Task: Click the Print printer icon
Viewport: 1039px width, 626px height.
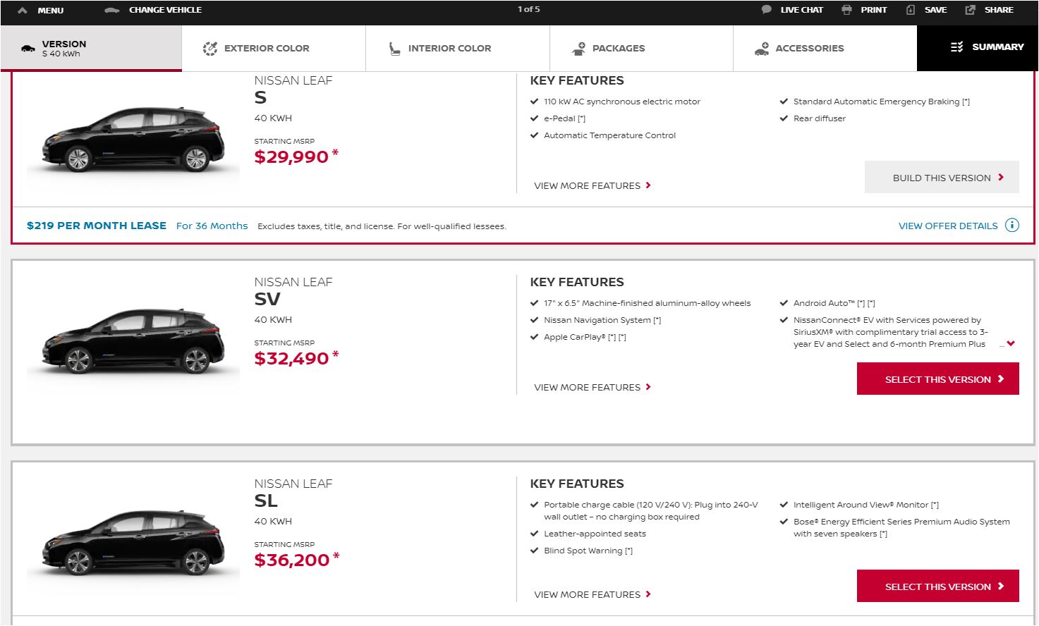Action: (846, 10)
